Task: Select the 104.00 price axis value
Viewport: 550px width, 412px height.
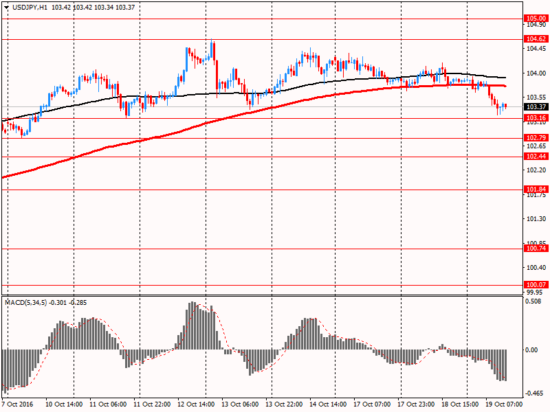Action: pyautogui.click(x=536, y=73)
